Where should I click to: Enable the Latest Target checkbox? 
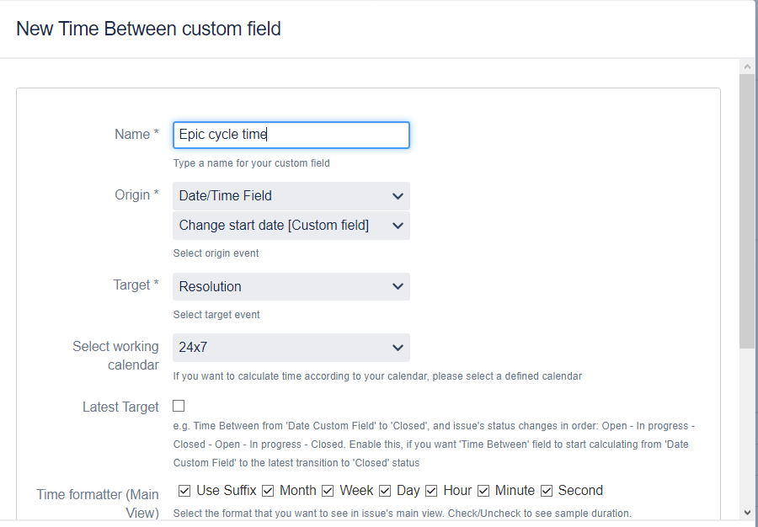pyautogui.click(x=179, y=406)
